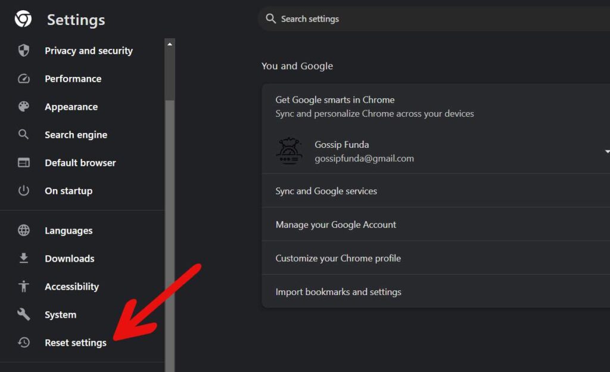Image resolution: width=610 pixels, height=372 pixels.
Task: Click the Gossip Funda profile avatar
Action: pos(289,151)
